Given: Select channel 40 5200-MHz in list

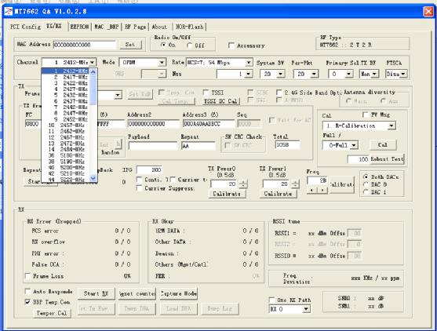Looking at the screenshot, I should click(x=66, y=167).
